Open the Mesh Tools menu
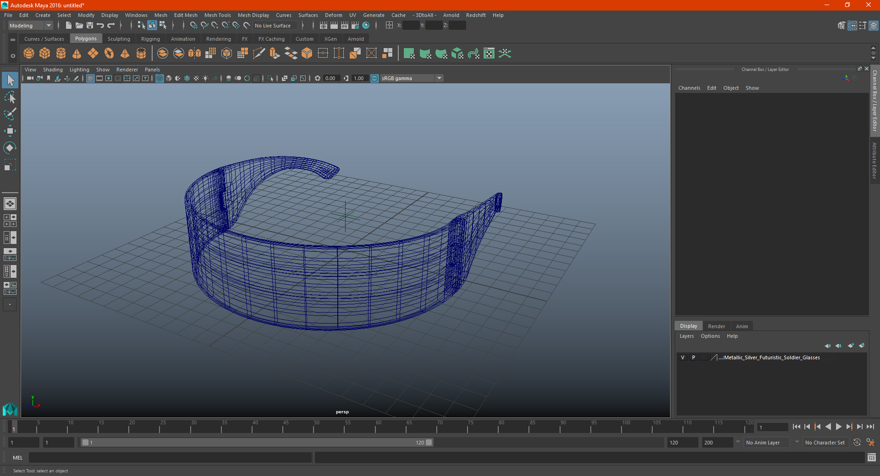This screenshot has height=476, width=880. pyautogui.click(x=217, y=15)
